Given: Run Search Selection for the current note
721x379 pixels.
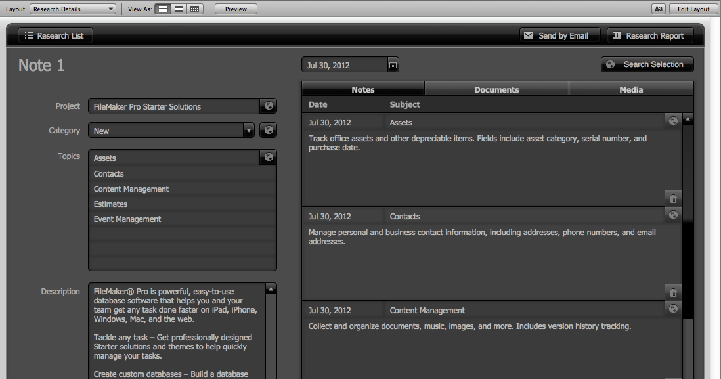Looking at the screenshot, I should (647, 64).
